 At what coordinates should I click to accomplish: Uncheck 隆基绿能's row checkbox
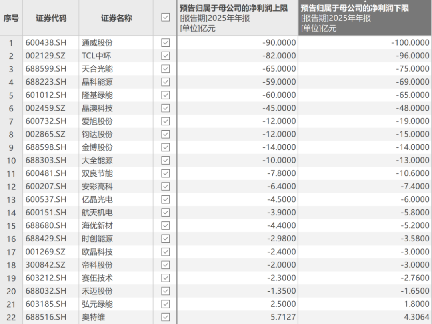(x=165, y=95)
